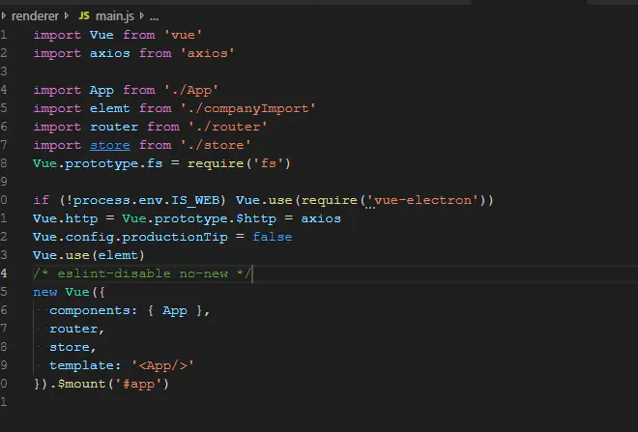Click the './App' import path
The height and width of the screenshot is (432, 638).
pos(191,90)
